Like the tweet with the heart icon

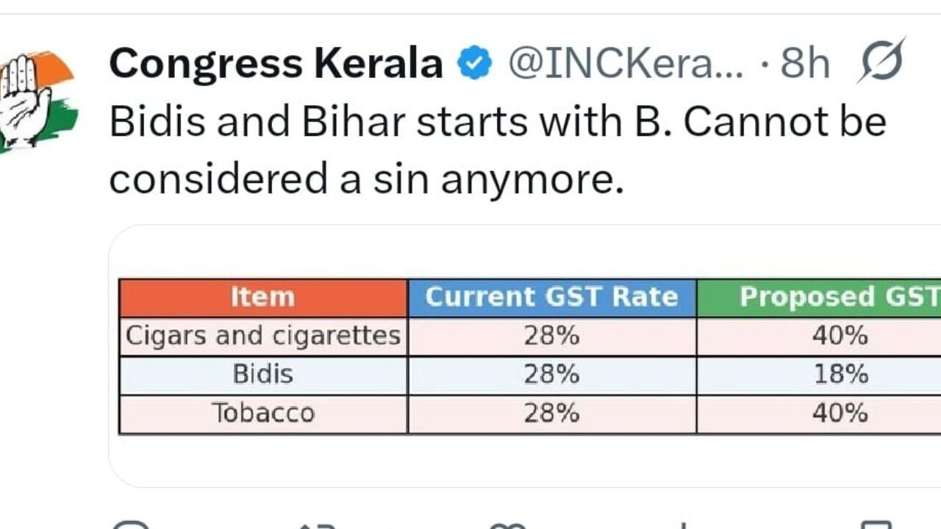click(506, 525)
